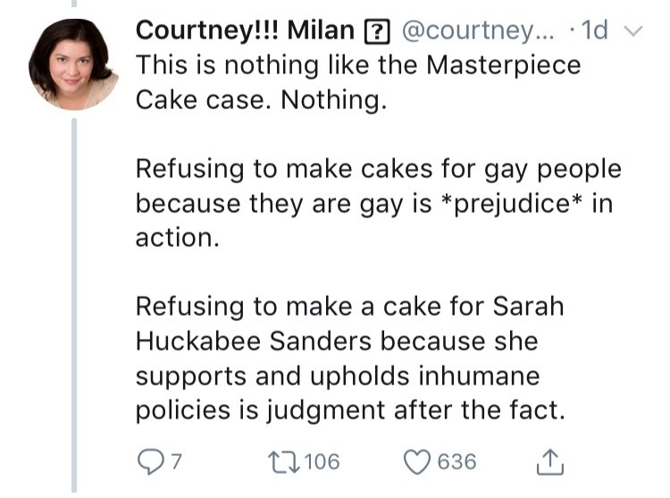Viewport: 670px width, 498px height.
Task: Open the Courtney!!! Milan display name
Action: pos(244,31)
